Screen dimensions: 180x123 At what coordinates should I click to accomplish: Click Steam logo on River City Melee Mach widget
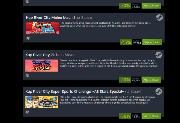click(159, 17)
